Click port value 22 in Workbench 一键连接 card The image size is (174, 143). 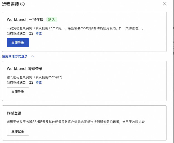pos(31,33)
